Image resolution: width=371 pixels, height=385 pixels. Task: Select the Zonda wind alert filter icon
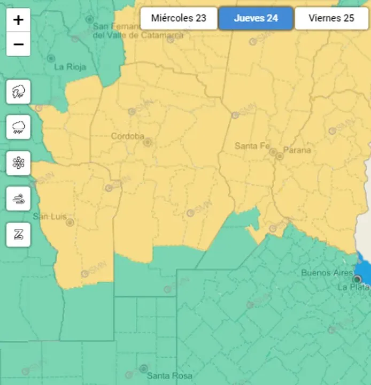[18, 234]
